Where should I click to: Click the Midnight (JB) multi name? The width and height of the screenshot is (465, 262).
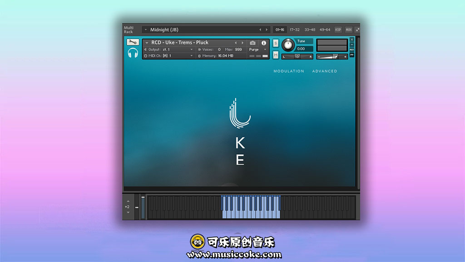coord(164,30)
